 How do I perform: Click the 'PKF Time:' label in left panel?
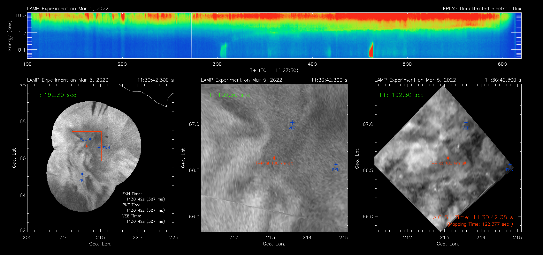point(132,205)
